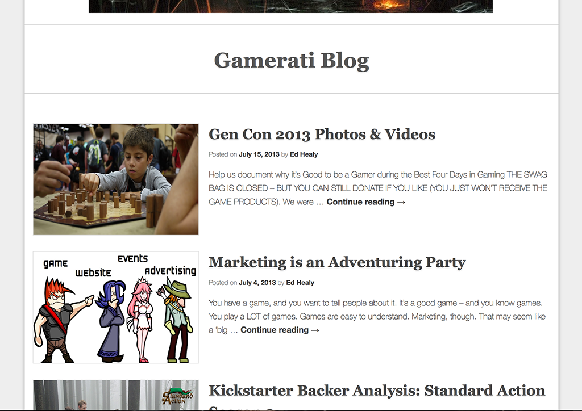This screenshot has width=582, height=411.
Task: Click the Gen Con boy playing board game thumbnail
Action: click(x=116, y=179)
